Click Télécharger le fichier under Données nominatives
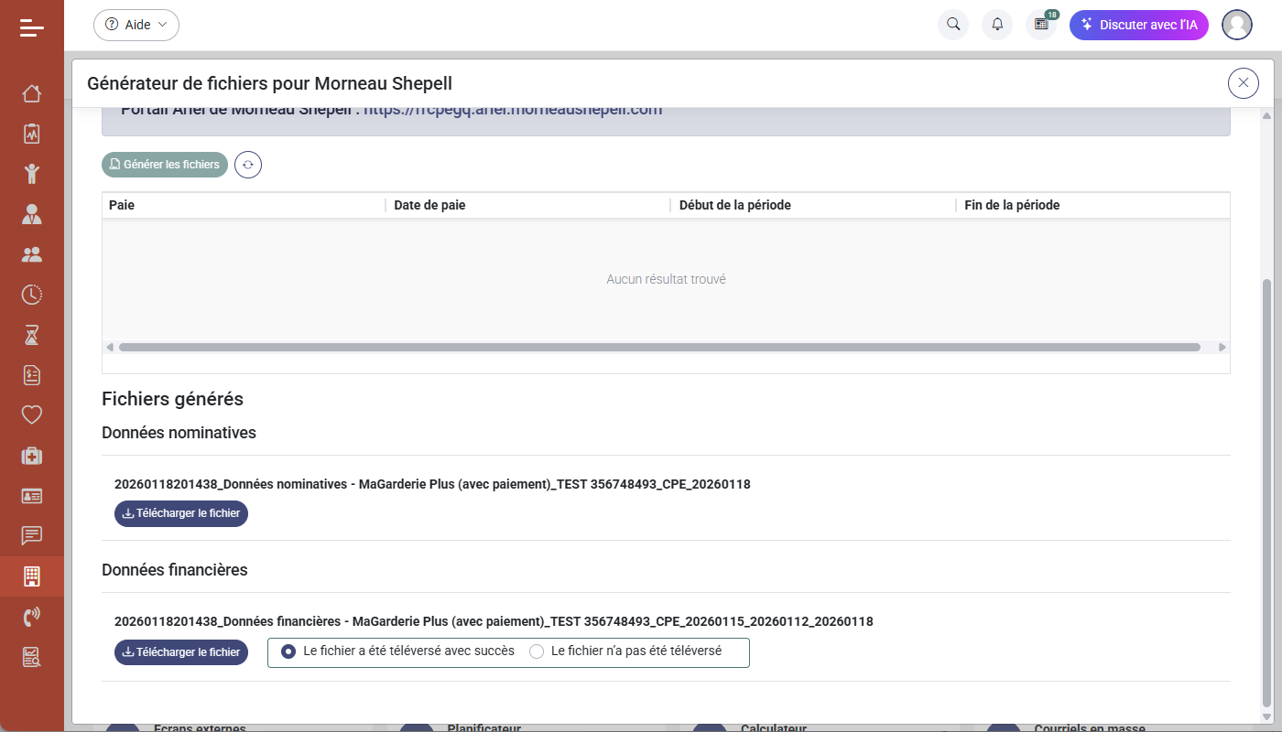1282x732 pixels. (x=180, y=513)
